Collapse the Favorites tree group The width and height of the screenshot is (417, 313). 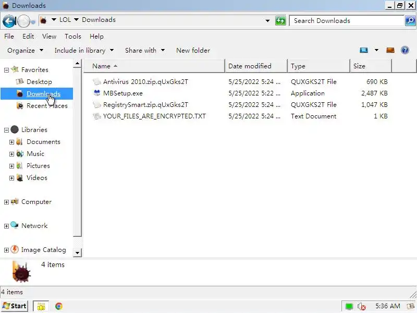tap(7, 70)
